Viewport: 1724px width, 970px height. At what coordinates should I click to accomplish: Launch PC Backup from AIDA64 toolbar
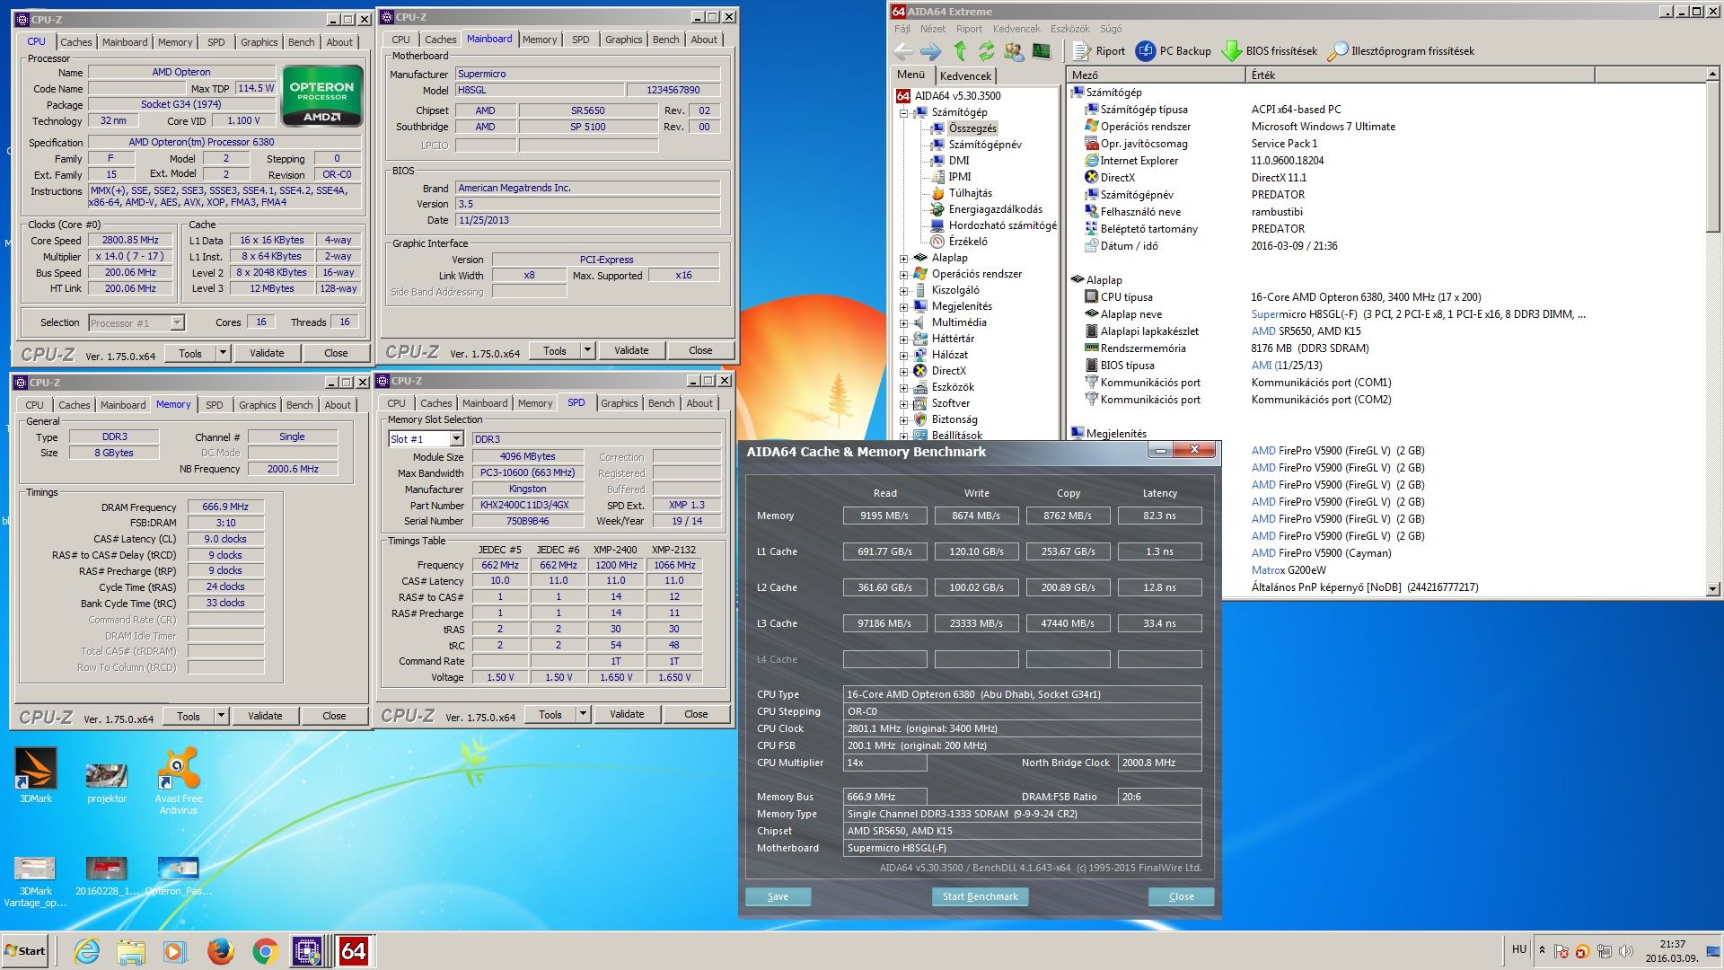(1174, 51)
